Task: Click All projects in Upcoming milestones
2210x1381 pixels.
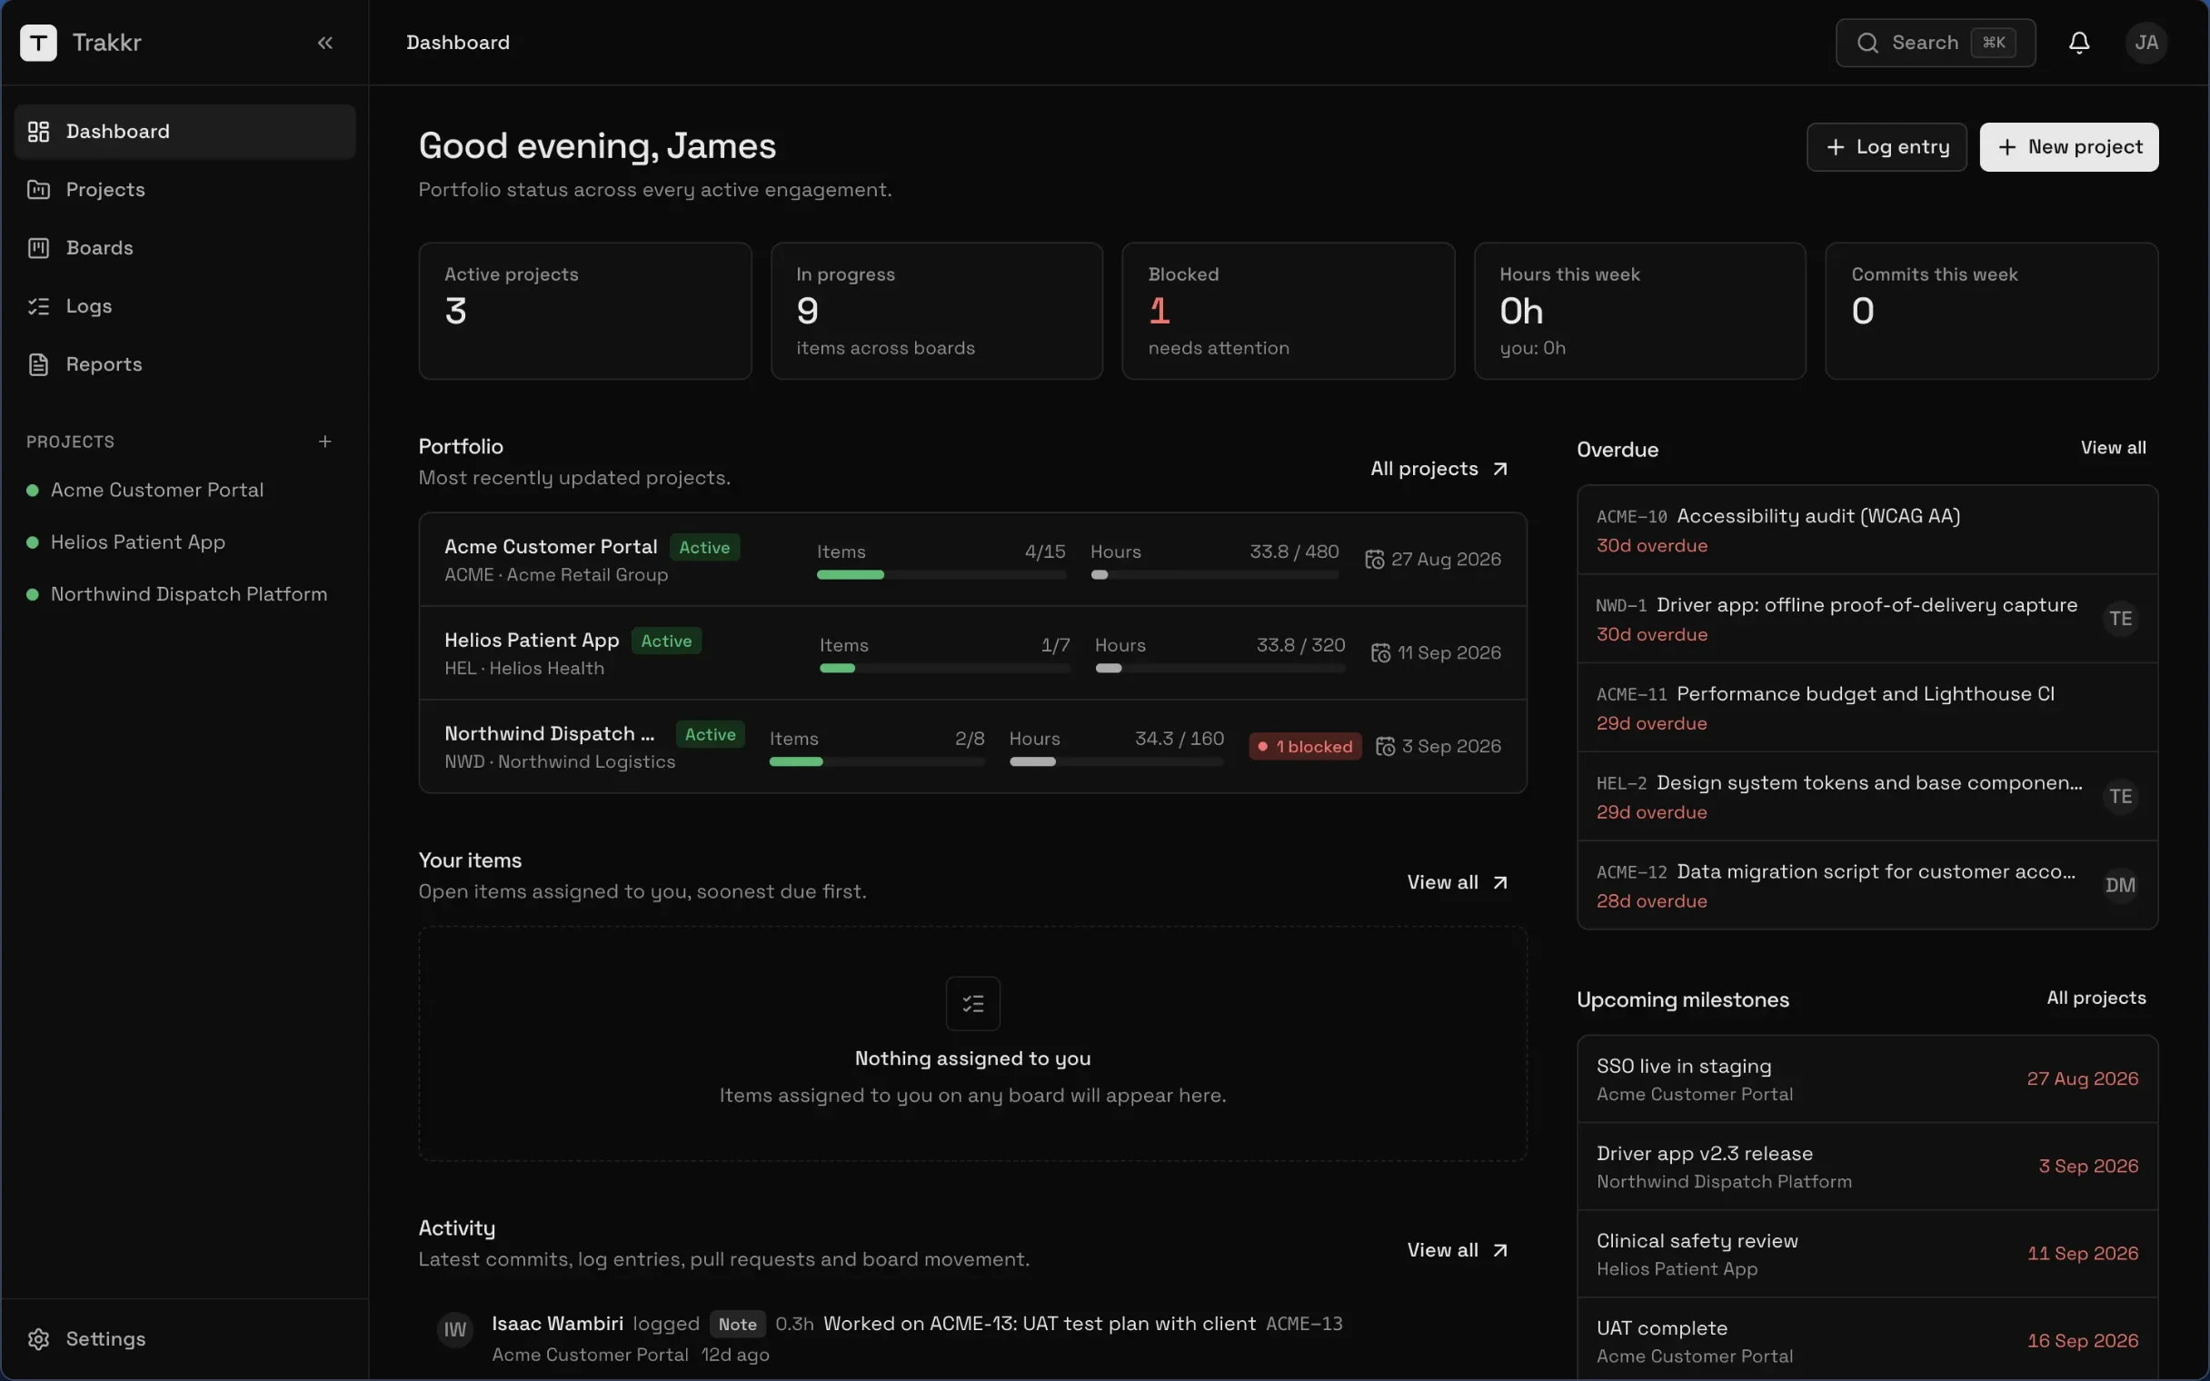Action: click(2096, 998)
